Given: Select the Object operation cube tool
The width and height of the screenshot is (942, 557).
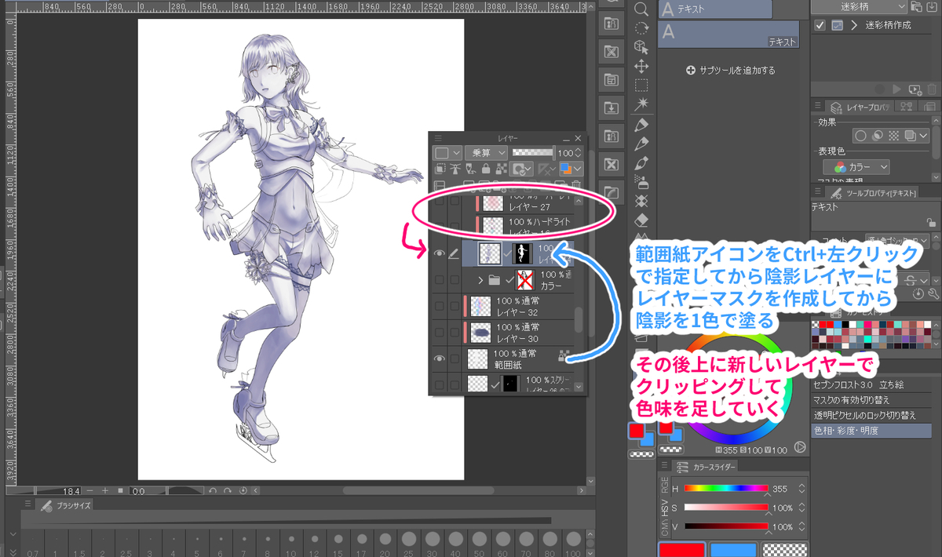Looking at the screenshot, I should pos(641,47).
